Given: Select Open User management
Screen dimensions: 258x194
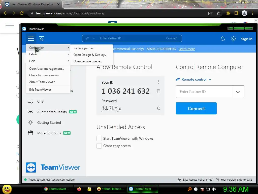Looking at the screenshot, I should (x=48, y=69).
